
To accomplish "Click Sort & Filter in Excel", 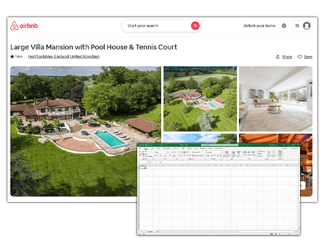I will pyautogui.click(x=269, y=154).
